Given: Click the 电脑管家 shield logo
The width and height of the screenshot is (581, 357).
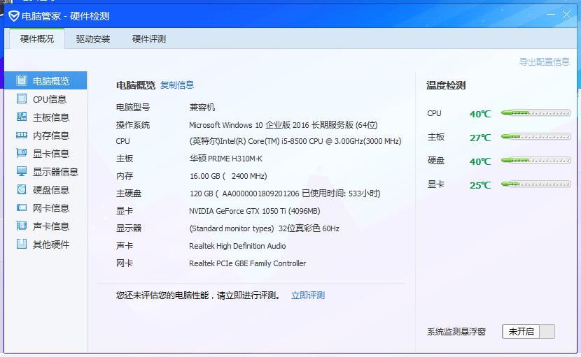Looking at the screenshot, I should (x=14, y=16).
